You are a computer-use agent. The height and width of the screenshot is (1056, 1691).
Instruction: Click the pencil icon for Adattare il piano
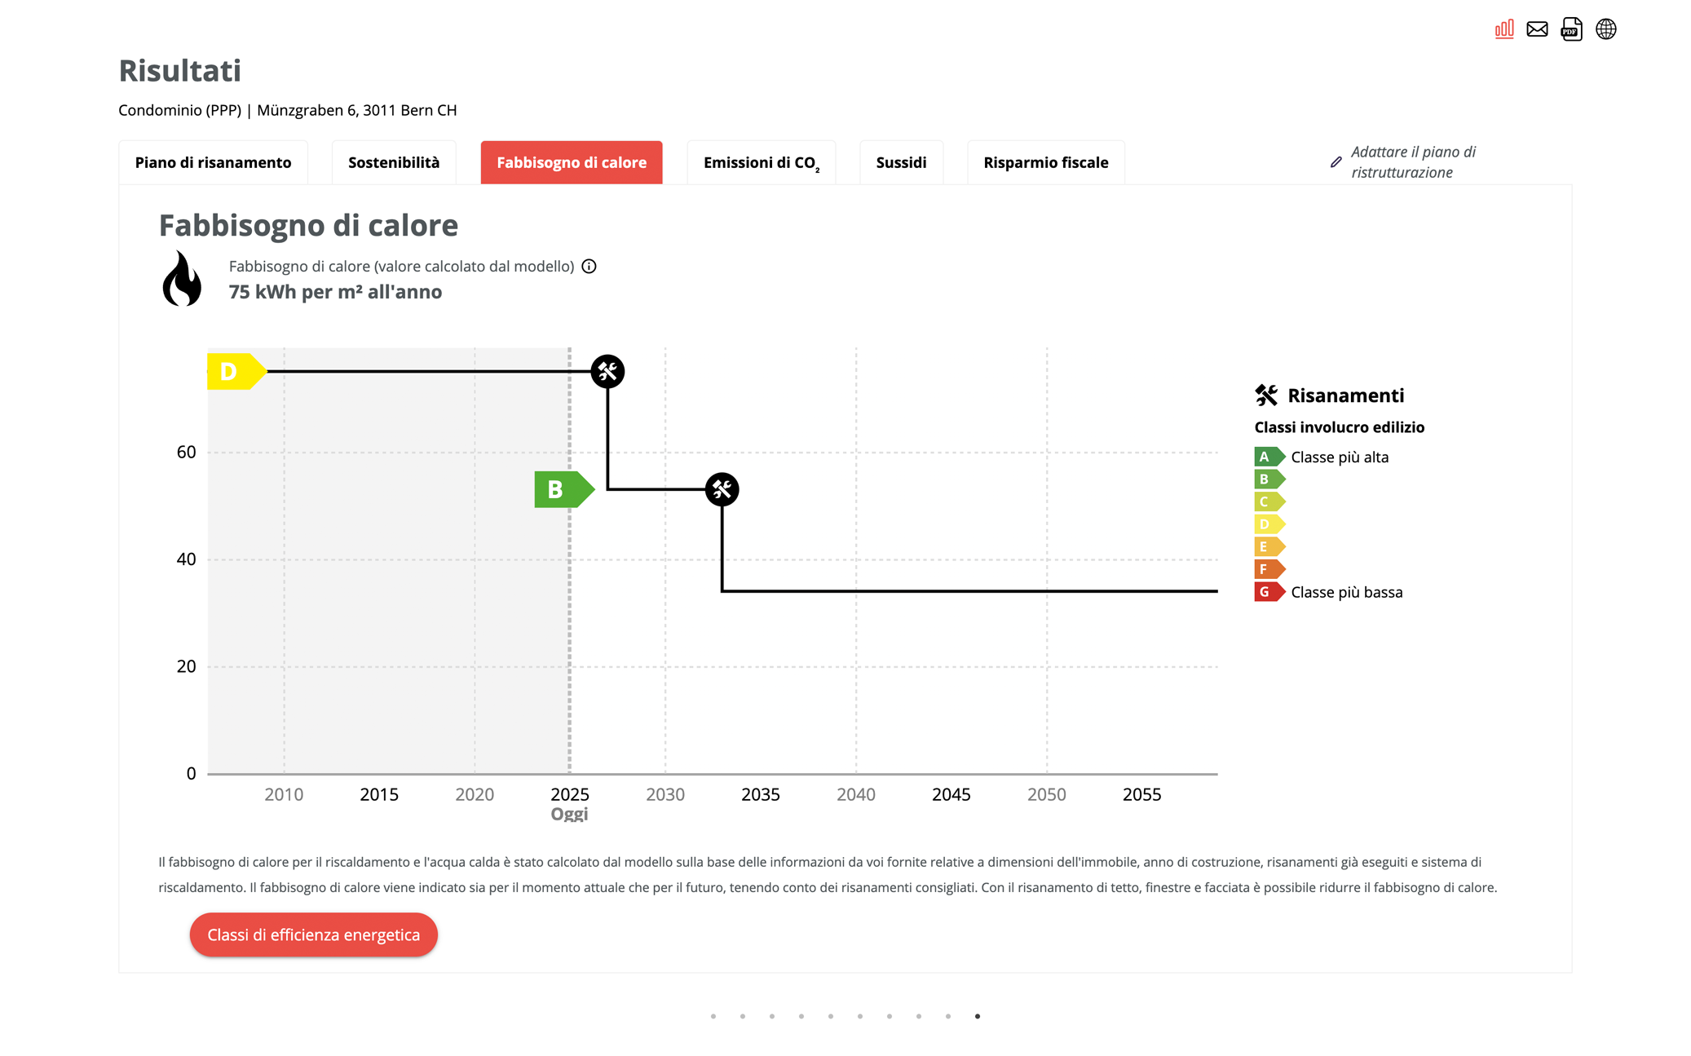pyautogui.click(x=1336, y=162)
